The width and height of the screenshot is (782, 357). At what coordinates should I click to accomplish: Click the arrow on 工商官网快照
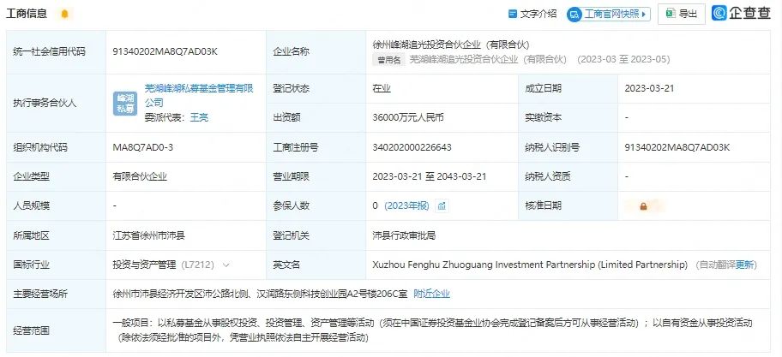pyautogui.click(x=644, y=14)
